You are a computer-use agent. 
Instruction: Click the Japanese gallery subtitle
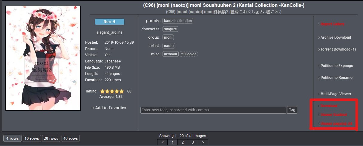(224, 12)
